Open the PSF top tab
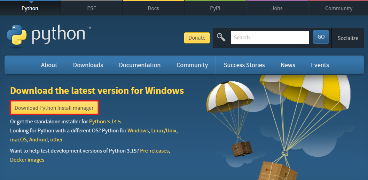 (92, 8)
